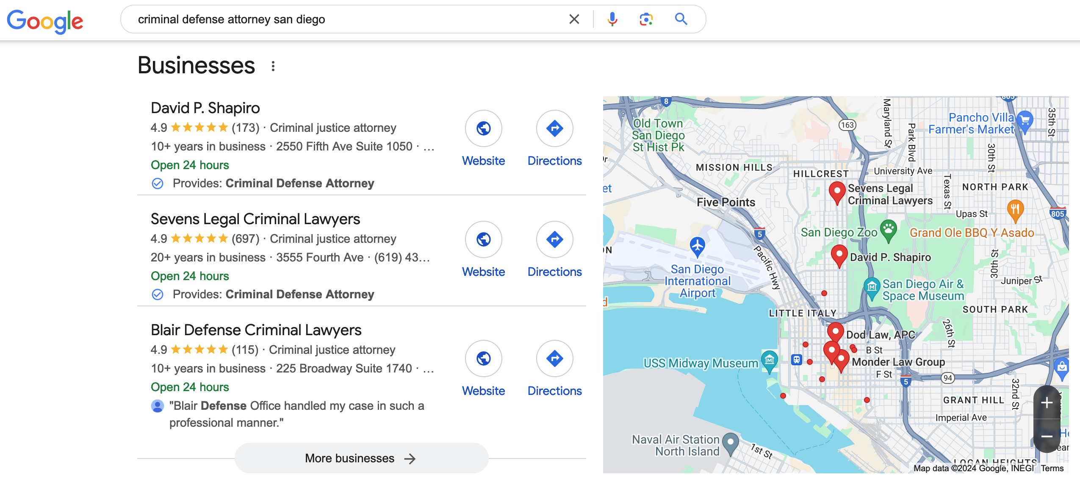Get directions icon for Sevens Legal
Screen dimensions: 1080x489
tap(554, 239)
